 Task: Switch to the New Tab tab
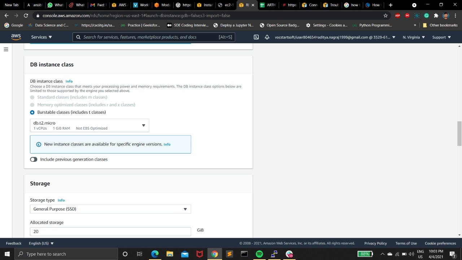coord(12,5)
